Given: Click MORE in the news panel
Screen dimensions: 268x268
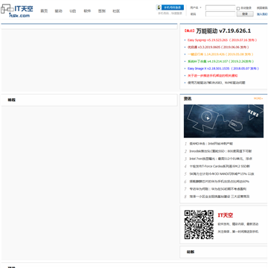Looking at the screenshot, I should tap(258, 98).
